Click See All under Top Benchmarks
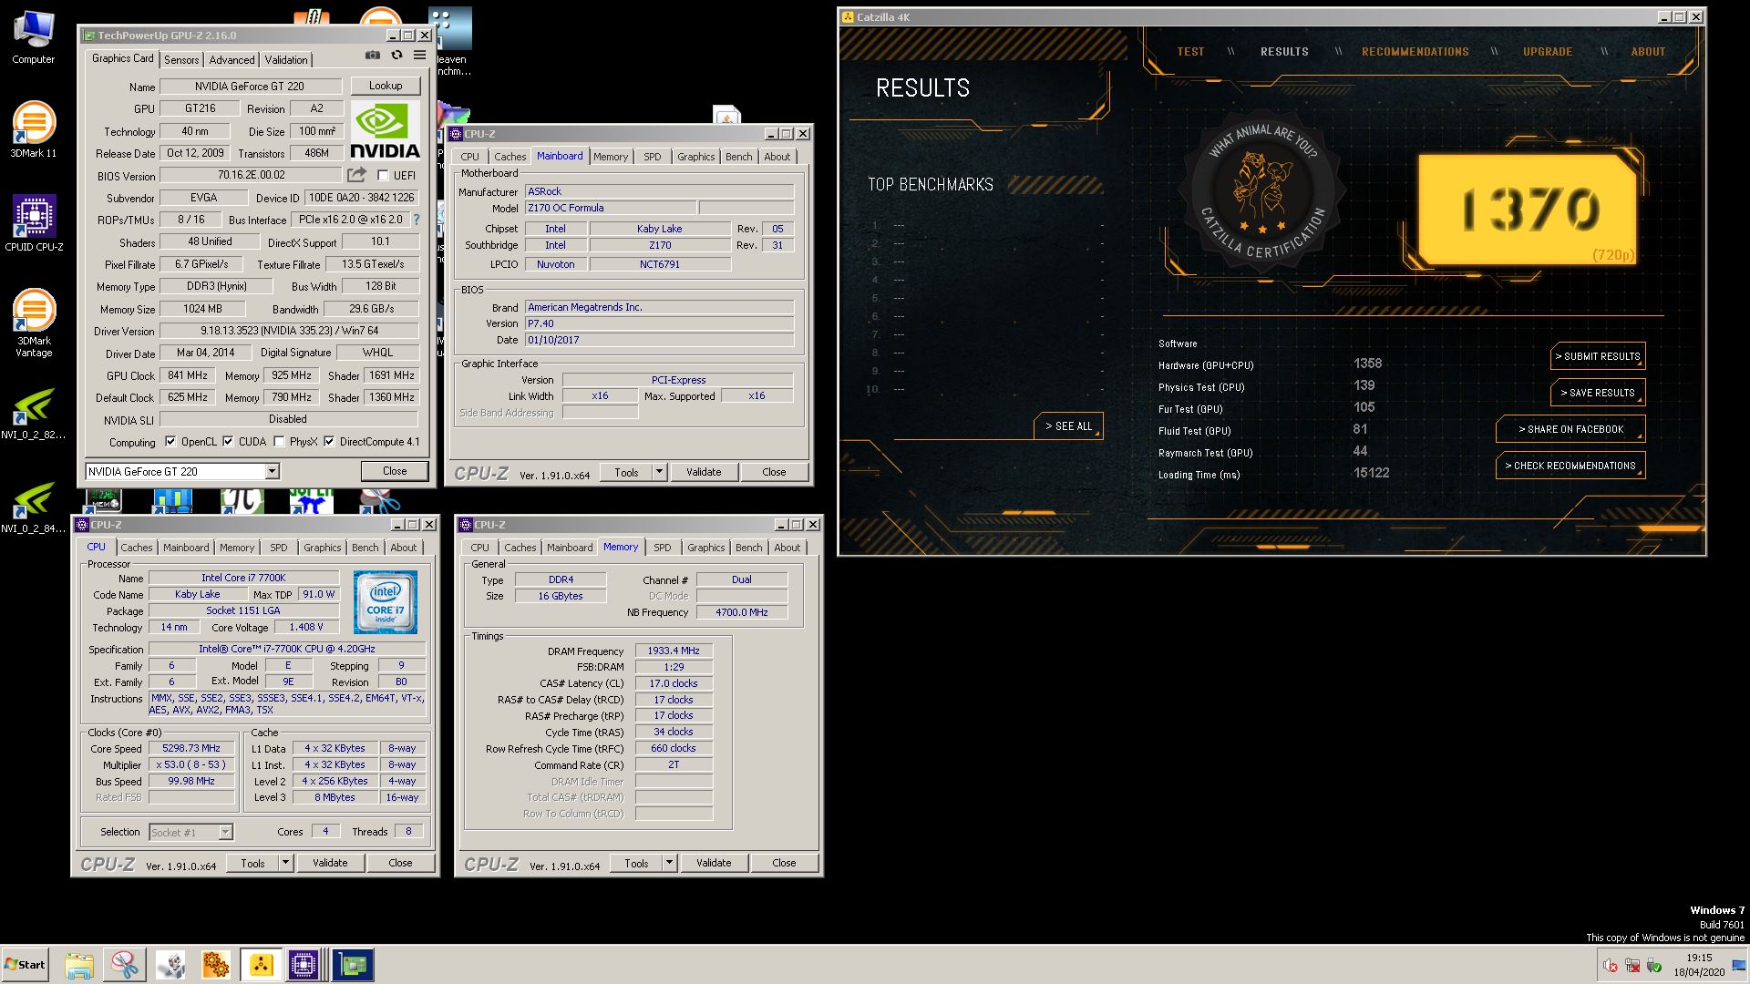This screenshot has width=1750, height=984. click(1068, 425)
